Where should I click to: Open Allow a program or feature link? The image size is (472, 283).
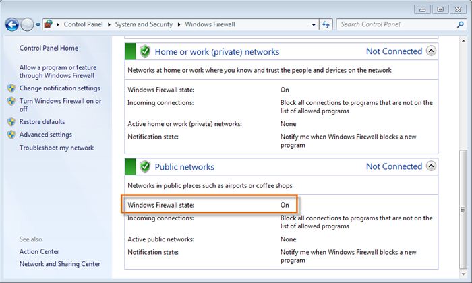(58, 71)
